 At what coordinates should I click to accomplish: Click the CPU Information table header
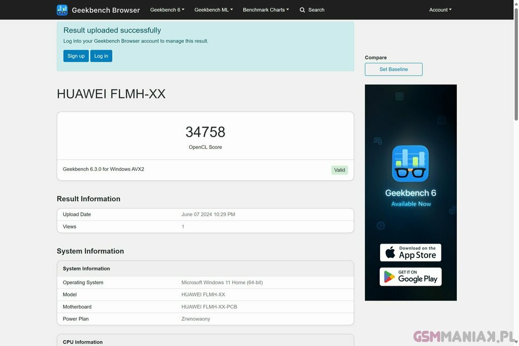point(205,340)
